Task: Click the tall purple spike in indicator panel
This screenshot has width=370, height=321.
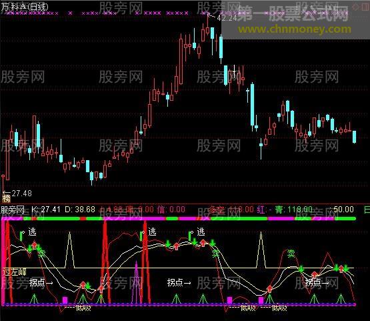Action: 136,282
